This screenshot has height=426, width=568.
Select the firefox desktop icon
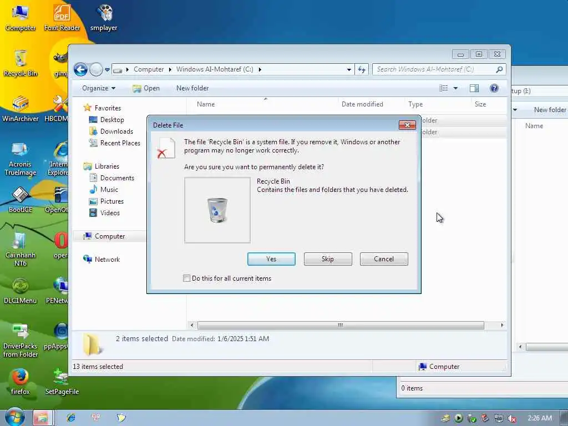point(21,382)
